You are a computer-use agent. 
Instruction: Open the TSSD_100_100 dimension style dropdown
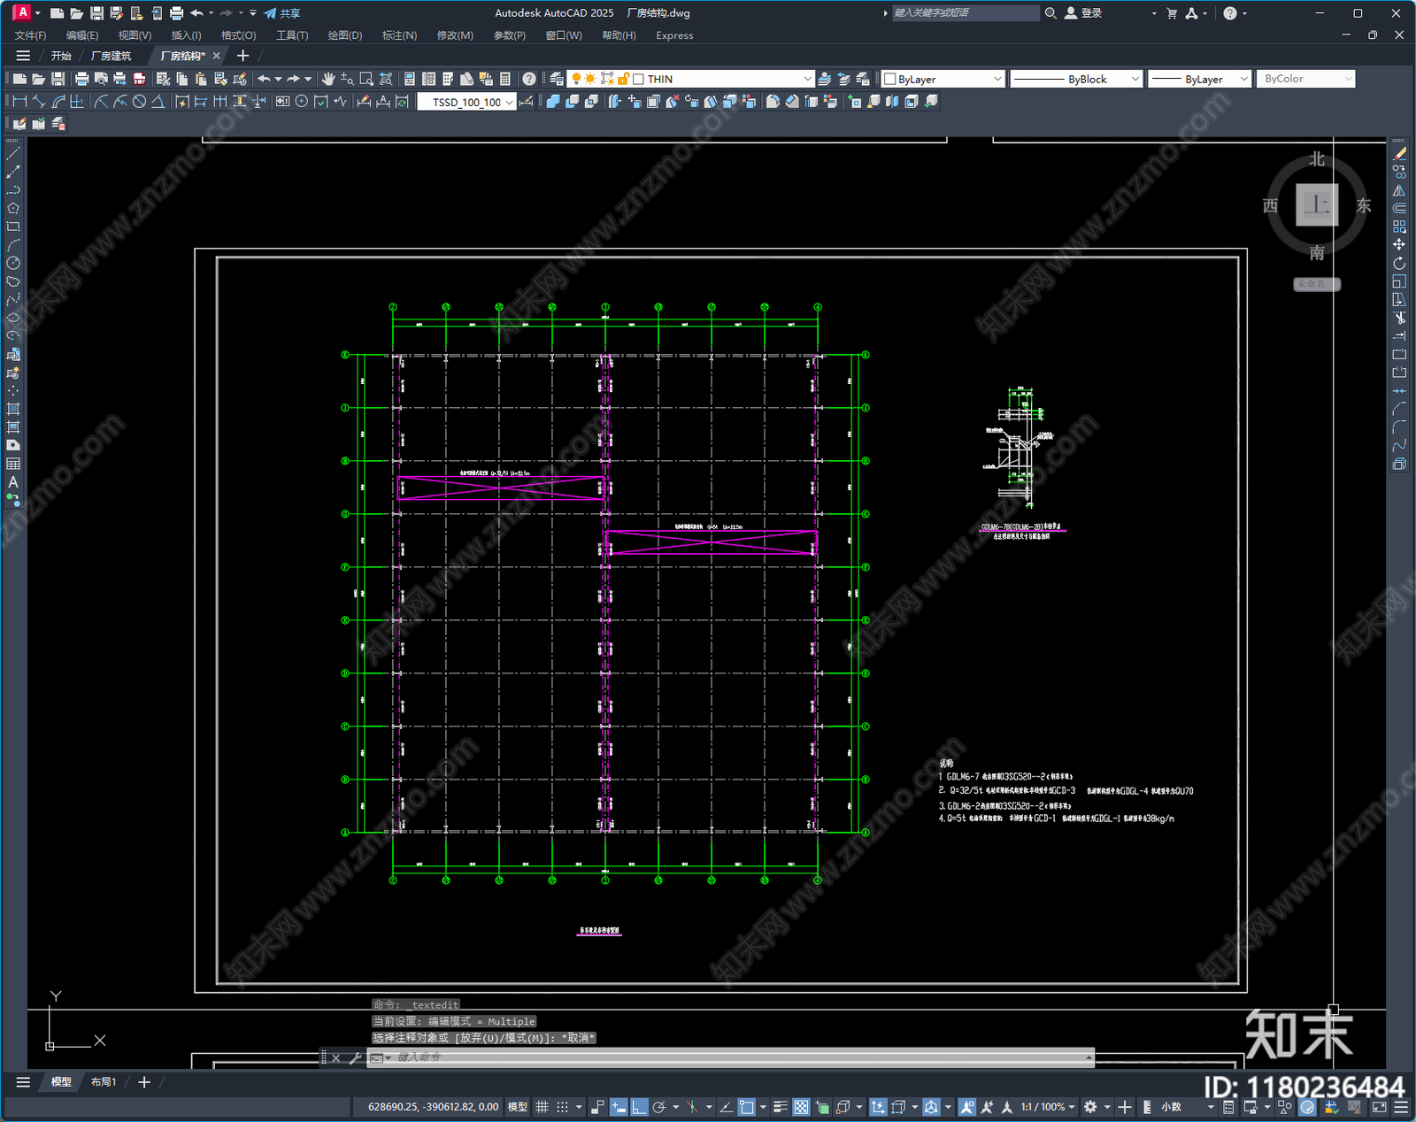509,103
